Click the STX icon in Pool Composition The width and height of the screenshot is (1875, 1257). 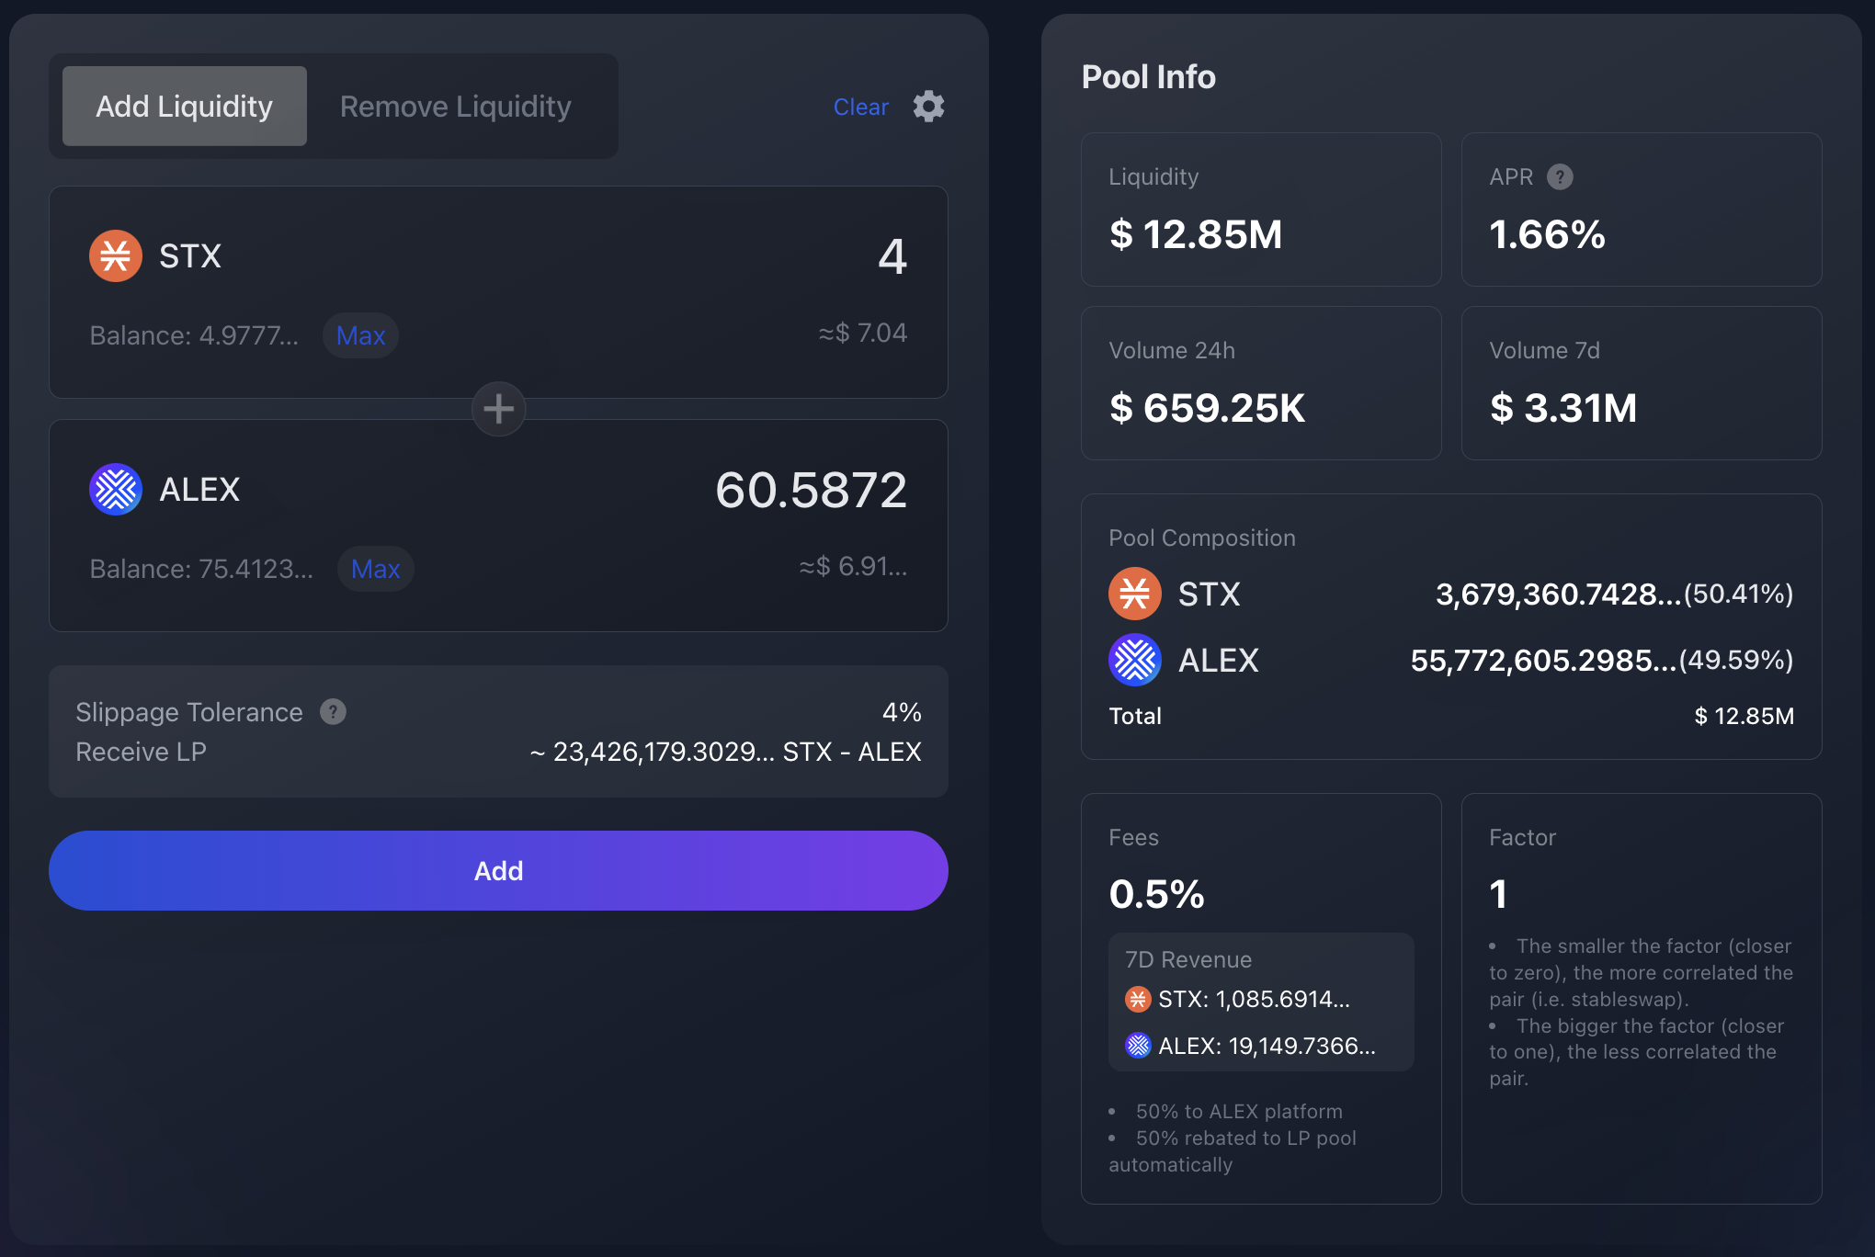[1135, 594]
